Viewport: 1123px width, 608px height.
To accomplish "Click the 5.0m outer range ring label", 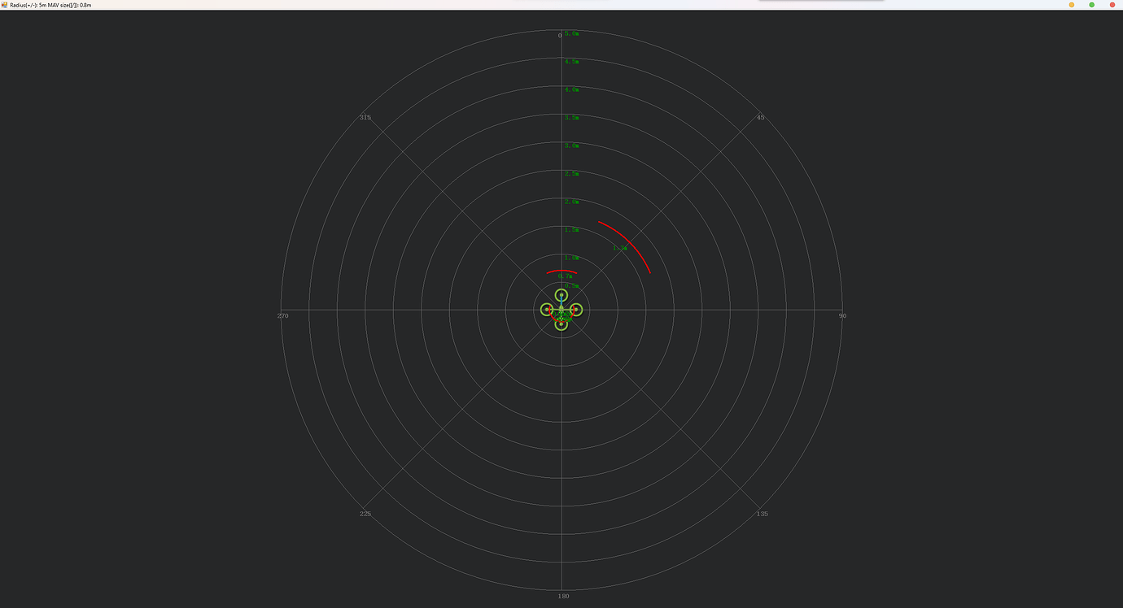I will [x=572, y=33].
